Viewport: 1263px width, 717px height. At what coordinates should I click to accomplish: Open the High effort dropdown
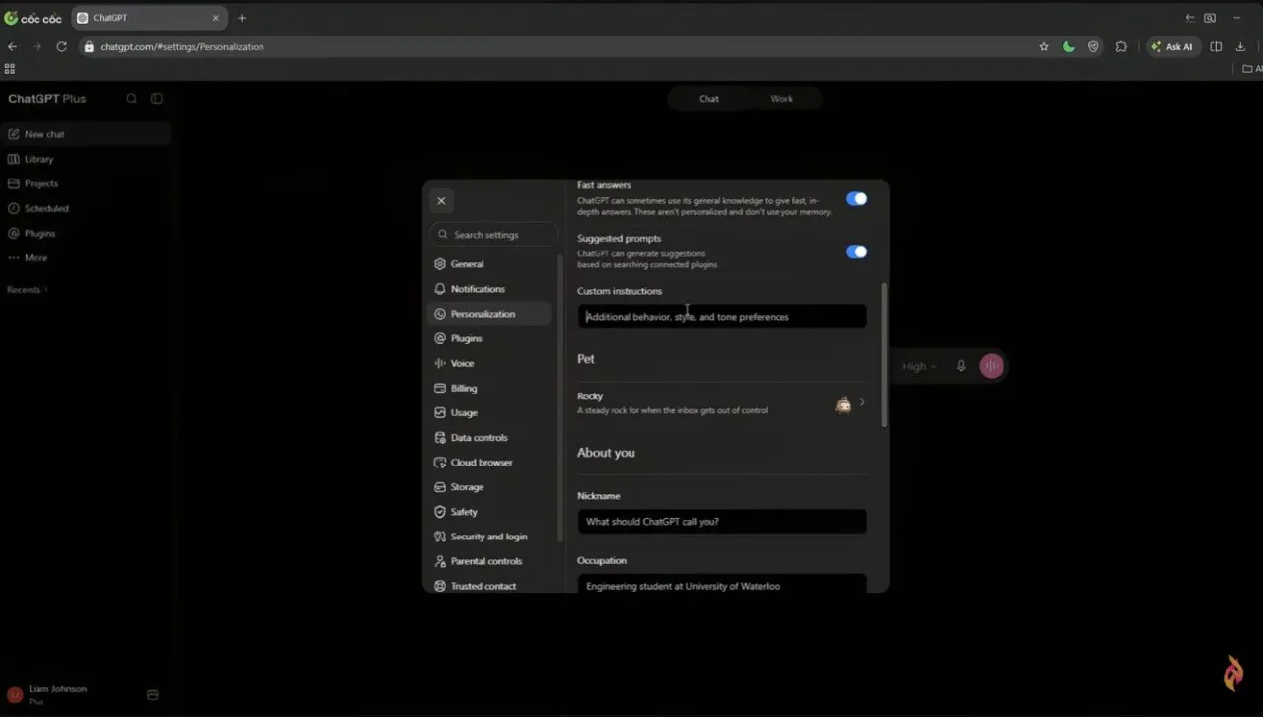click(920, 366)
